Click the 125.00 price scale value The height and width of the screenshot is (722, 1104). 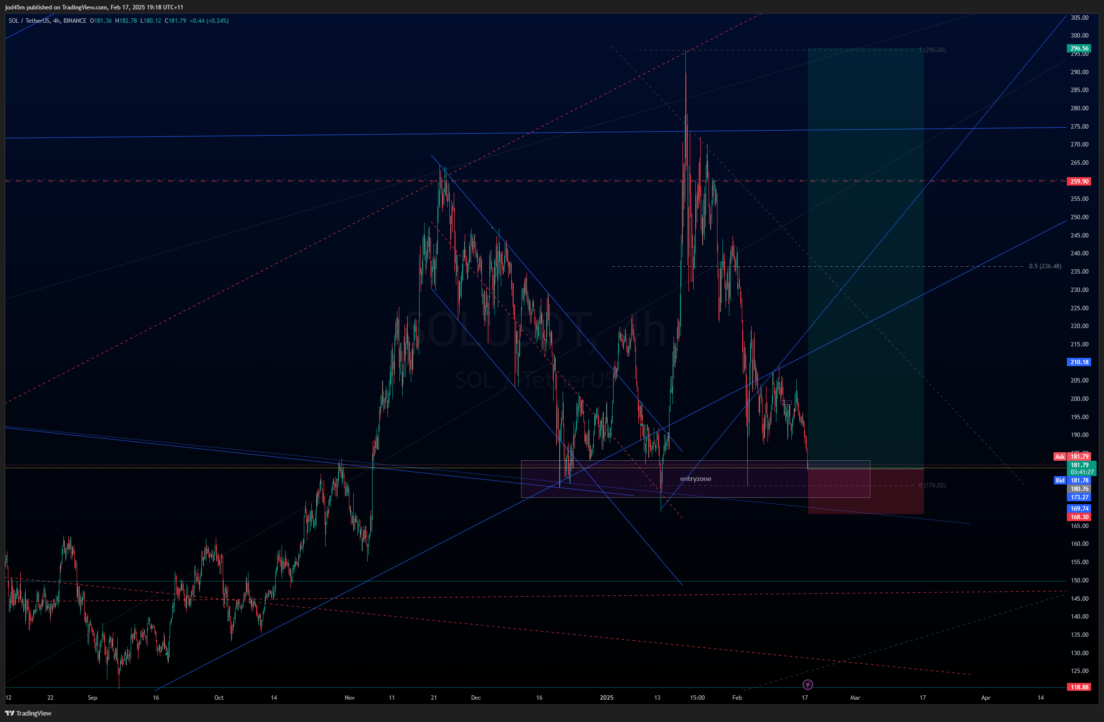1080,671
